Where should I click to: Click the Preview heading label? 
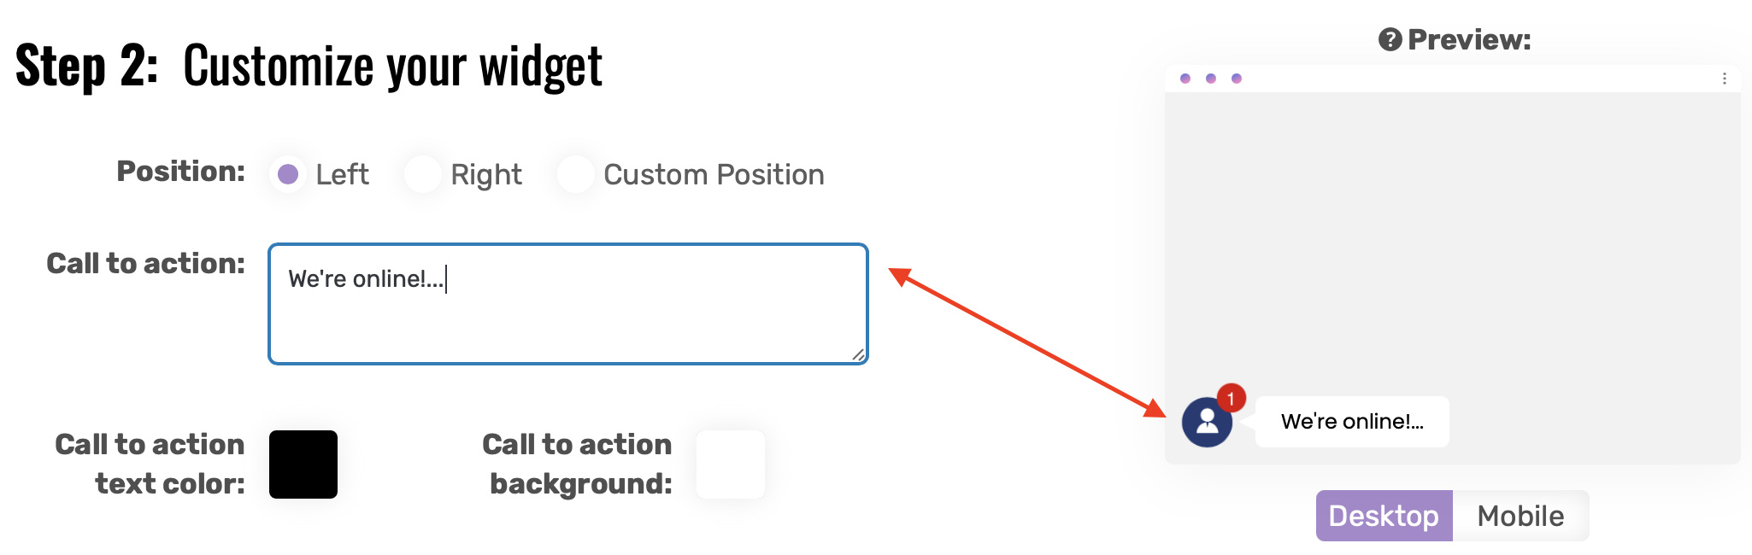point(1467,38)
